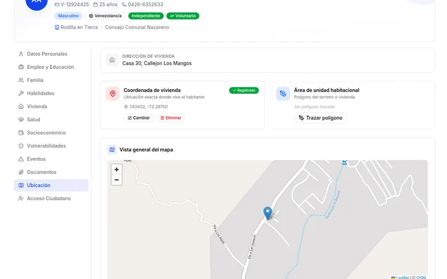
Task: Open the OSM attribution link
Action: tap(421, 277)
